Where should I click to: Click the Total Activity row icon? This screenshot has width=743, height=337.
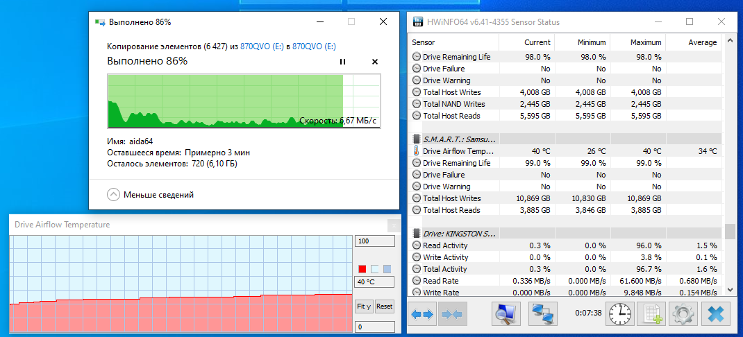click(x=417, y=269)
